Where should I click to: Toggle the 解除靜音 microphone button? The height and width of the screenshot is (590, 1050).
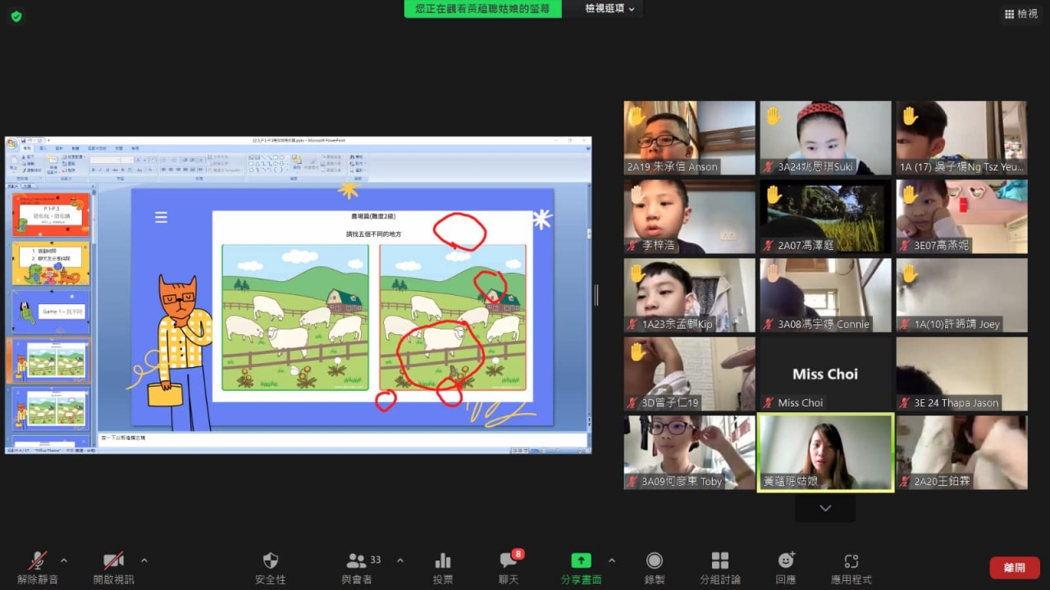point(38,561)
